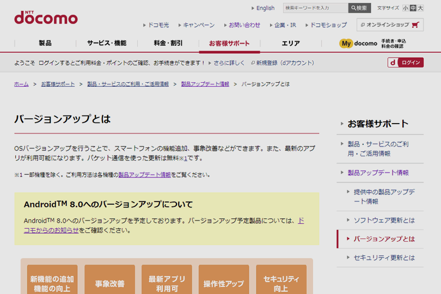Image resolution: width=441 pixels, height=294 pixels.
Task: Open sidebar お客様サポート heading
Action: (378, 124)
